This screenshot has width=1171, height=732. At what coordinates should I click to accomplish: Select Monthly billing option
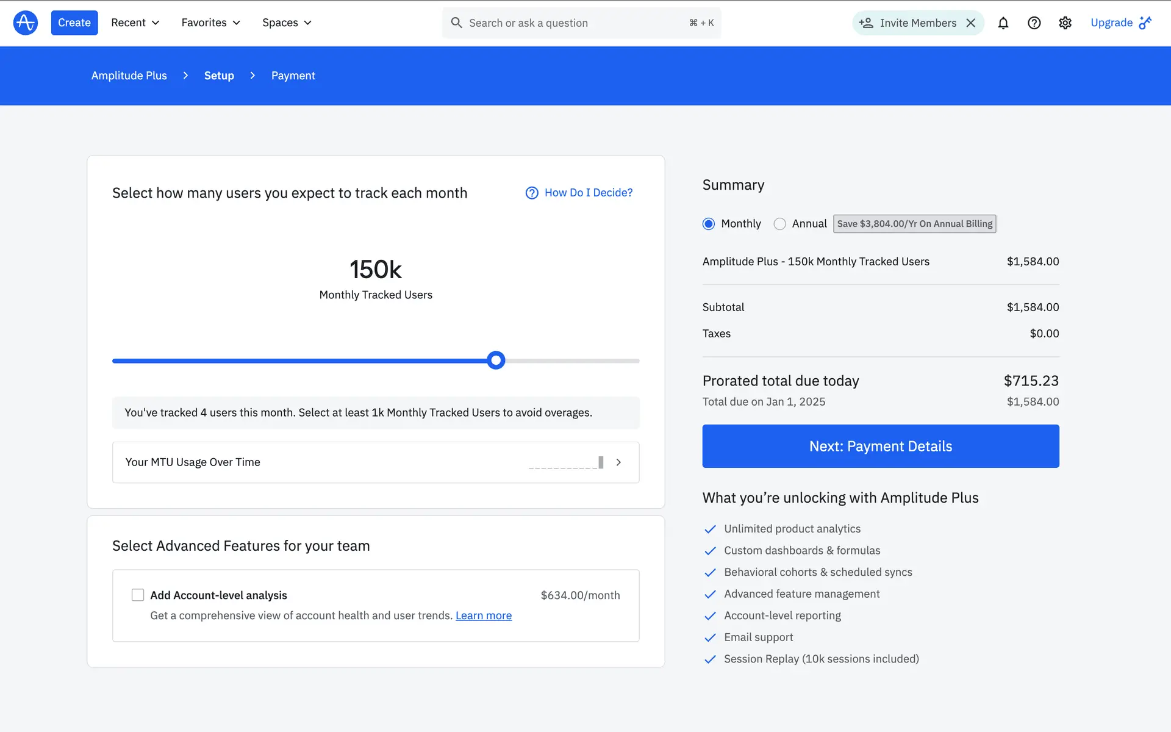point(709,224)
